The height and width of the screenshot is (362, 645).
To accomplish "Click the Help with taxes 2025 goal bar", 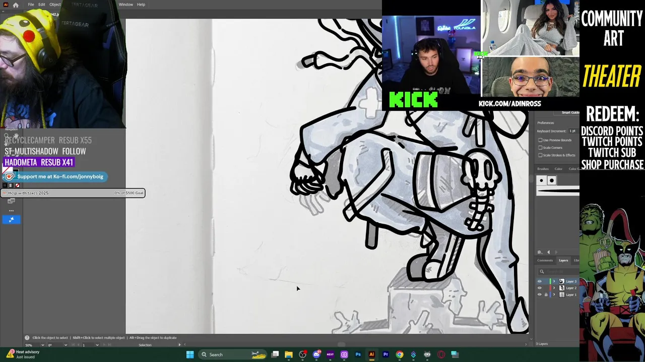I will coord(73,193).
